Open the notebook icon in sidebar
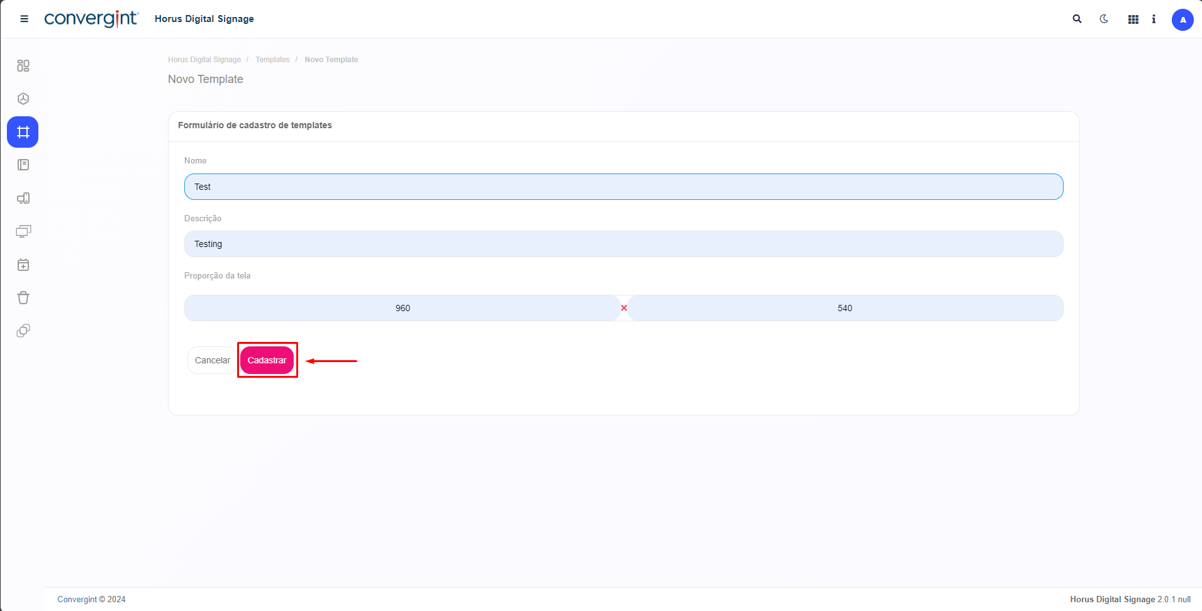1202x611 pixels. pyautogui.click(x=23, y=165)
